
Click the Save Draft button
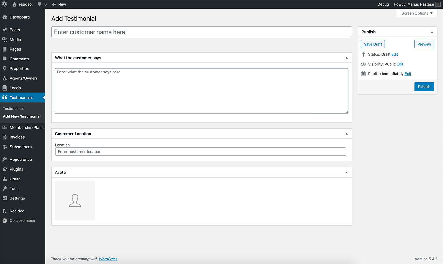pyautogui.click(x=373, y=44)
